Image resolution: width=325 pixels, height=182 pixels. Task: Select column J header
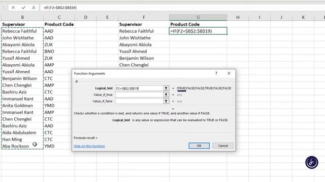click(281, 17)
